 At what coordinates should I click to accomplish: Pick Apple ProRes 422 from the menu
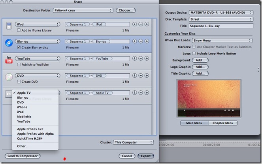tap(35, 129)
